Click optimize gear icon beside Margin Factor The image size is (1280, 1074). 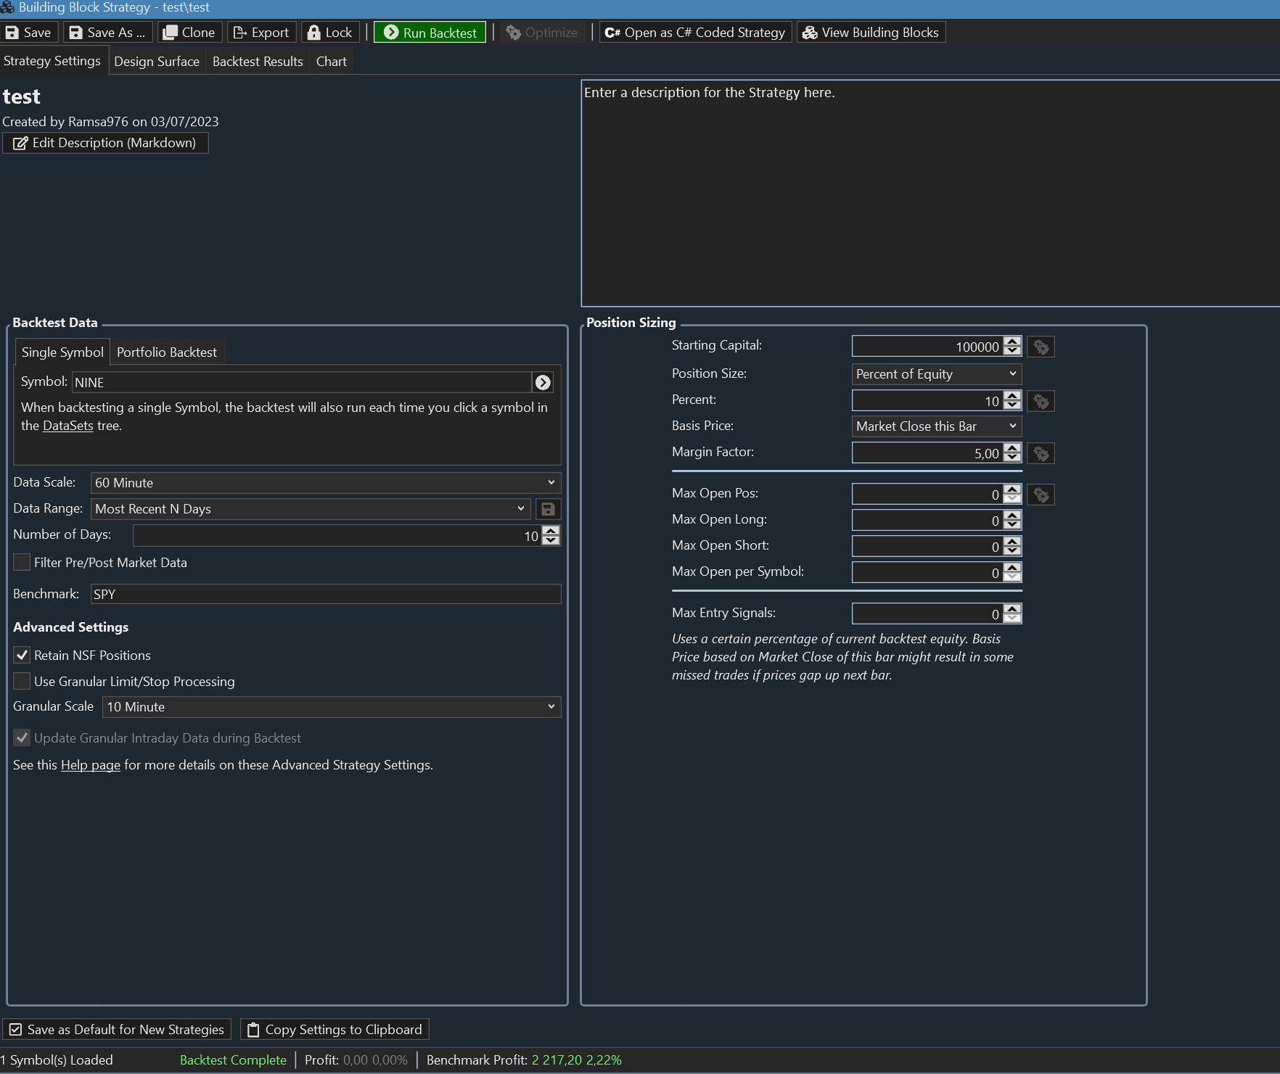click(1041, 454)
